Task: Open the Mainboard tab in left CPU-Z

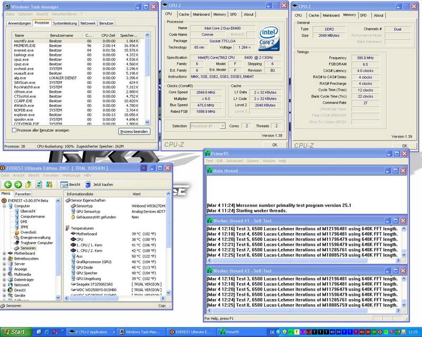Action: point(201,15)
